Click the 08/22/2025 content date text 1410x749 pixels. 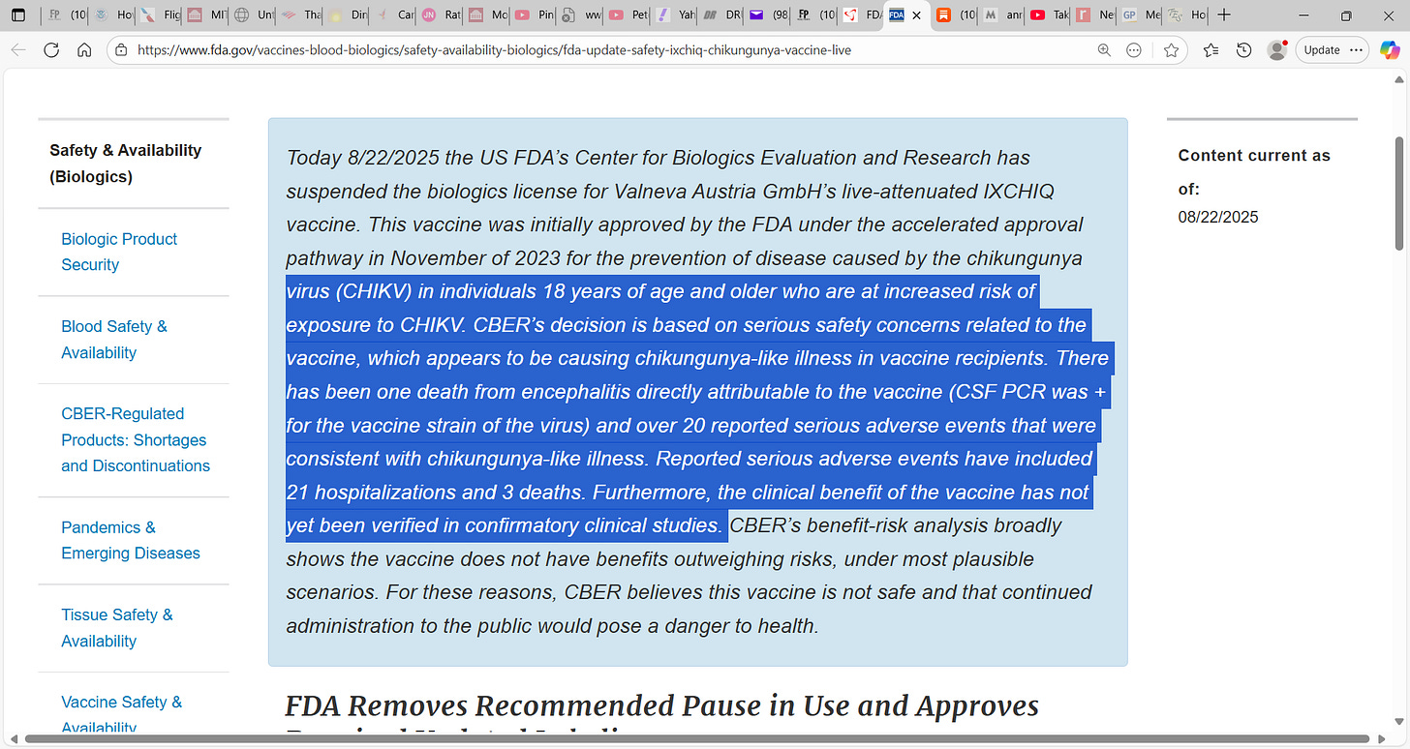1218,217
